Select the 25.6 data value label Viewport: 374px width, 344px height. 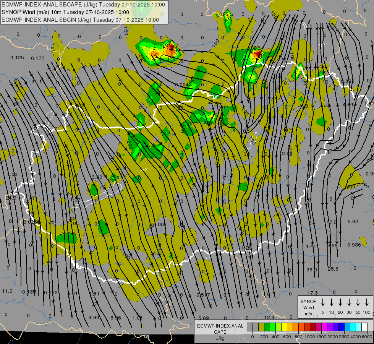pyautogui.click(x=333, y=269)
